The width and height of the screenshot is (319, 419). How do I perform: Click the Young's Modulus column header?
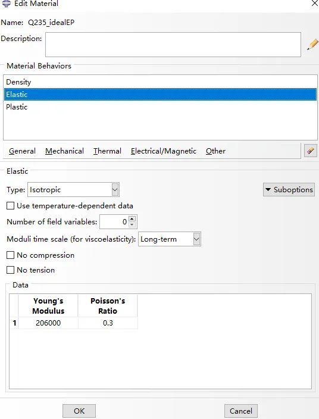point(48,306)
